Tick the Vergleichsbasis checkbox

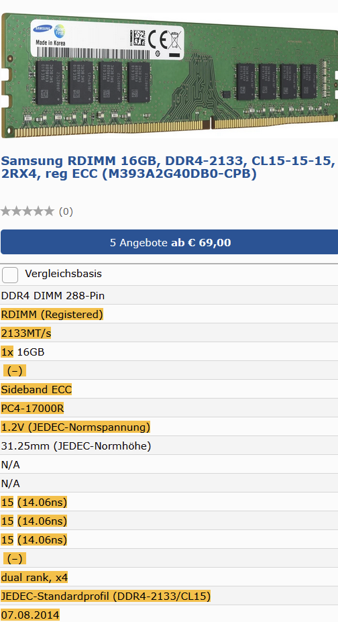click(10, 274)
